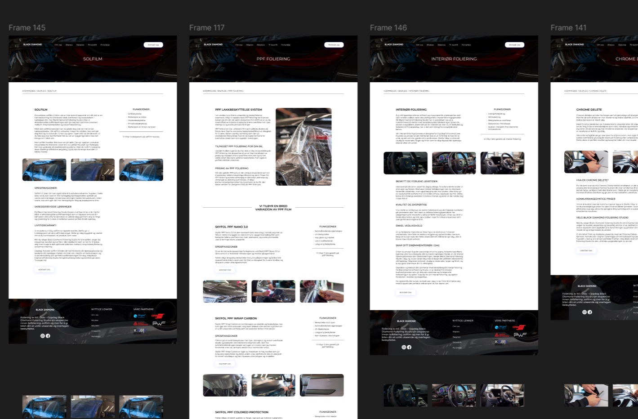638x419 pixels.
Task: Click the Black Diamond logo in Frame 146 header
Action: click(x=394, y=45)
